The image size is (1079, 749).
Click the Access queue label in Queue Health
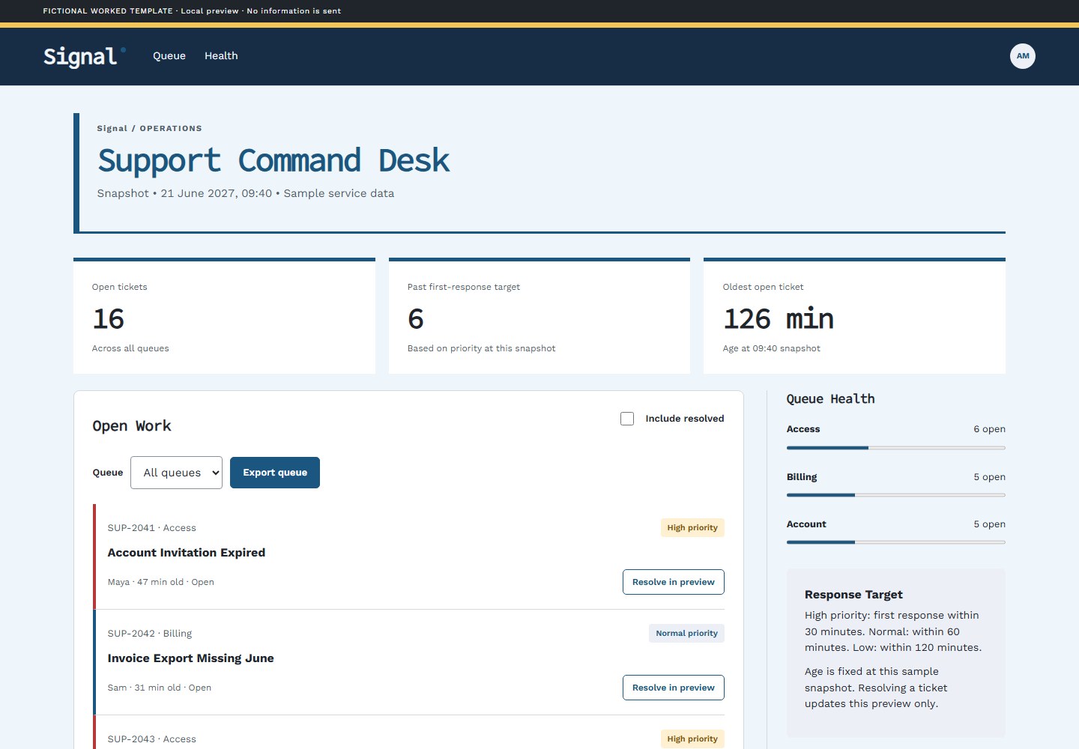click(803, 429)
